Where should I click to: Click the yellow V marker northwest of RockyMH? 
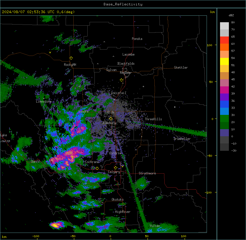(50, 52)
